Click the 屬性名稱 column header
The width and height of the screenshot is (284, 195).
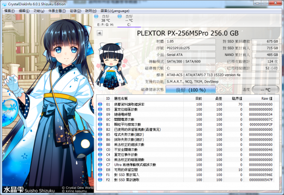tap(148, 98)
